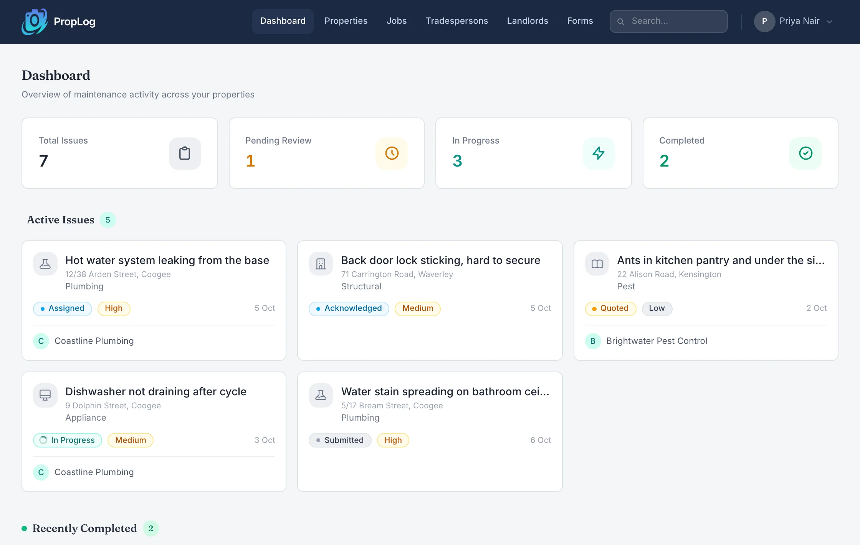Click the pest icon on Ants in kitchen card
The width and height of the screenshot is (860, 545).
(597, 264)
